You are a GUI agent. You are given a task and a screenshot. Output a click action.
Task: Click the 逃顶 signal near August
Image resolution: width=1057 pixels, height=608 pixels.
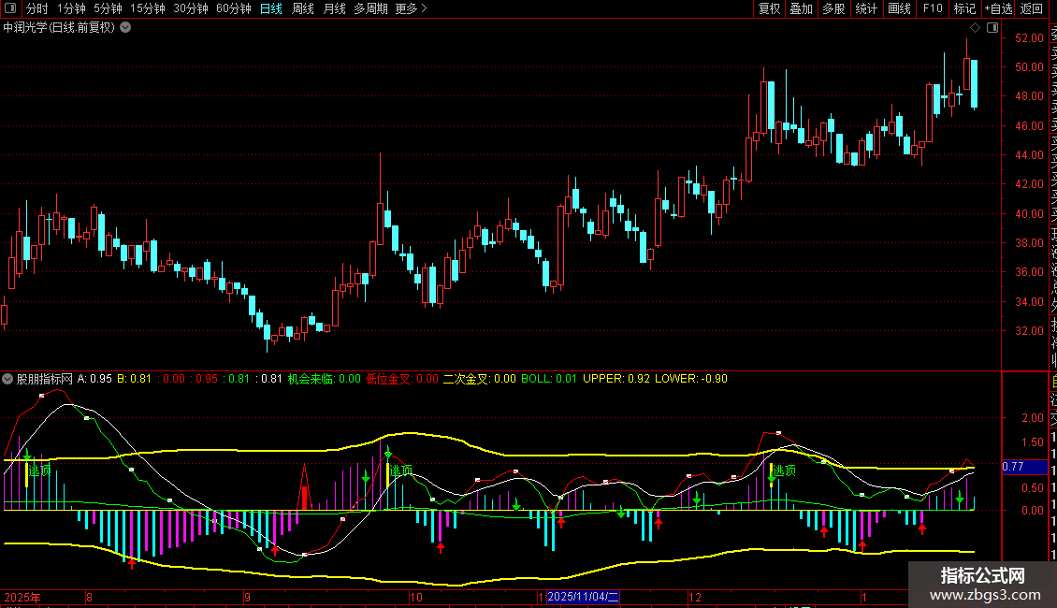click(40, 470)
